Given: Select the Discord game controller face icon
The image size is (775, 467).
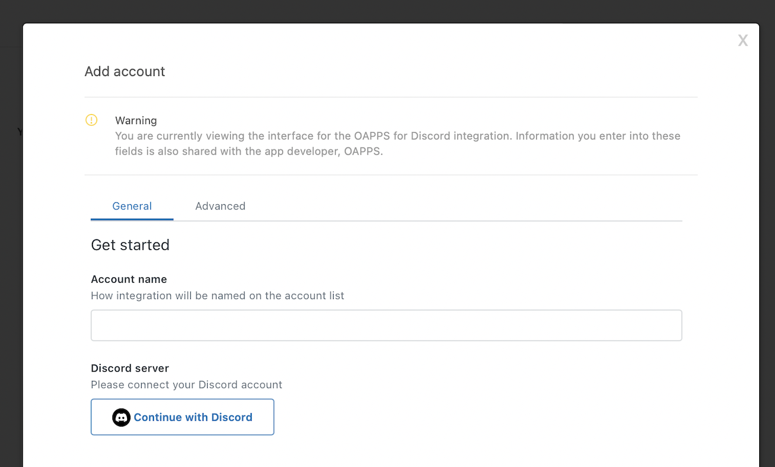Looking at the screenshot, I should pyautogui.click(x=121, y=417).
